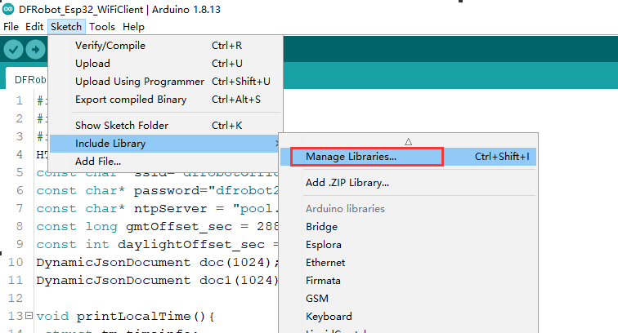
Task: Select Show Sketch Folder
Action: [x=165, y=126]
